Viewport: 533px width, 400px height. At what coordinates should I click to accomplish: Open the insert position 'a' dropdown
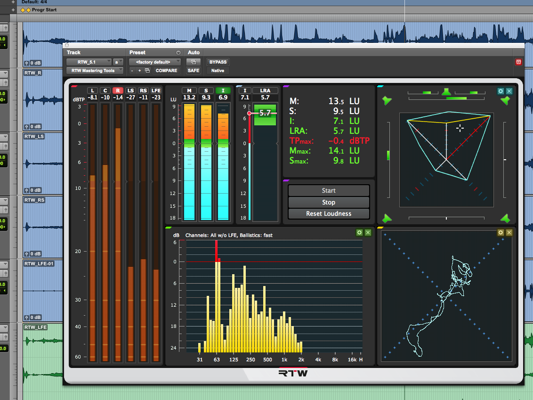click(x=118, y=62)
